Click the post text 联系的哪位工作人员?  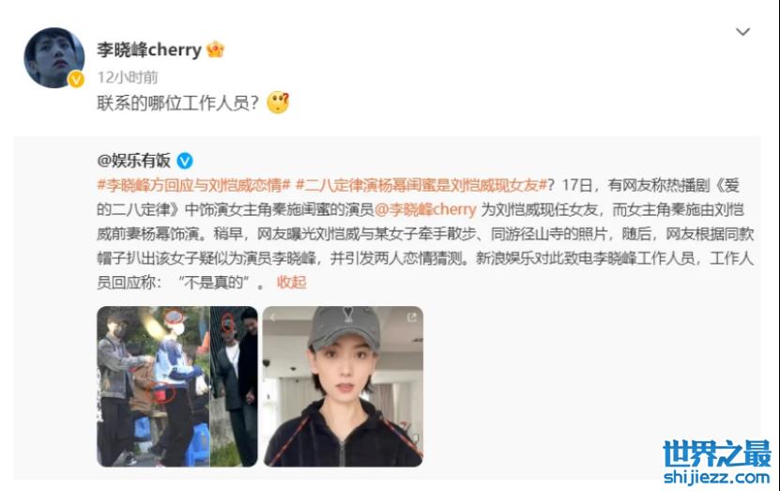click(x=178, y=103)
